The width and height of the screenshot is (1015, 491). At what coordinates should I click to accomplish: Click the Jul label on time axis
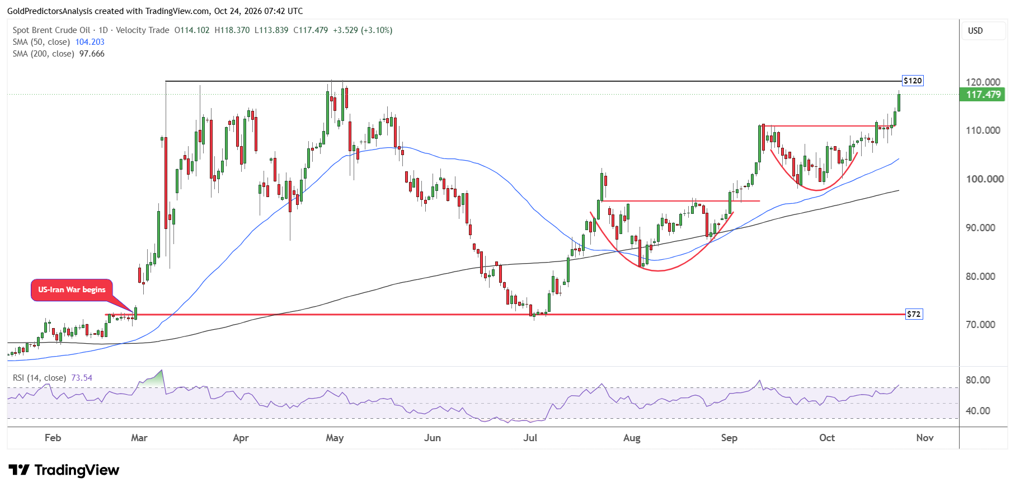(x=530, y=438)
